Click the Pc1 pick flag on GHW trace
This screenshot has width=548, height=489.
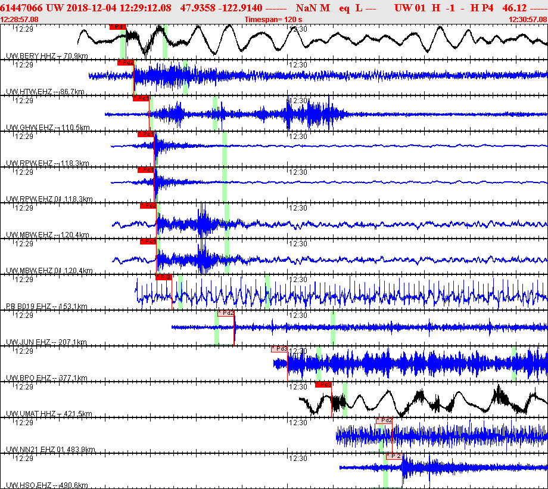click(x=141, y=98)
